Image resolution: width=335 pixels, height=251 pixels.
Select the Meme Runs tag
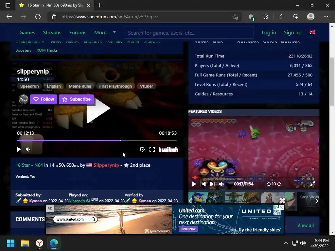click(80, 86)
